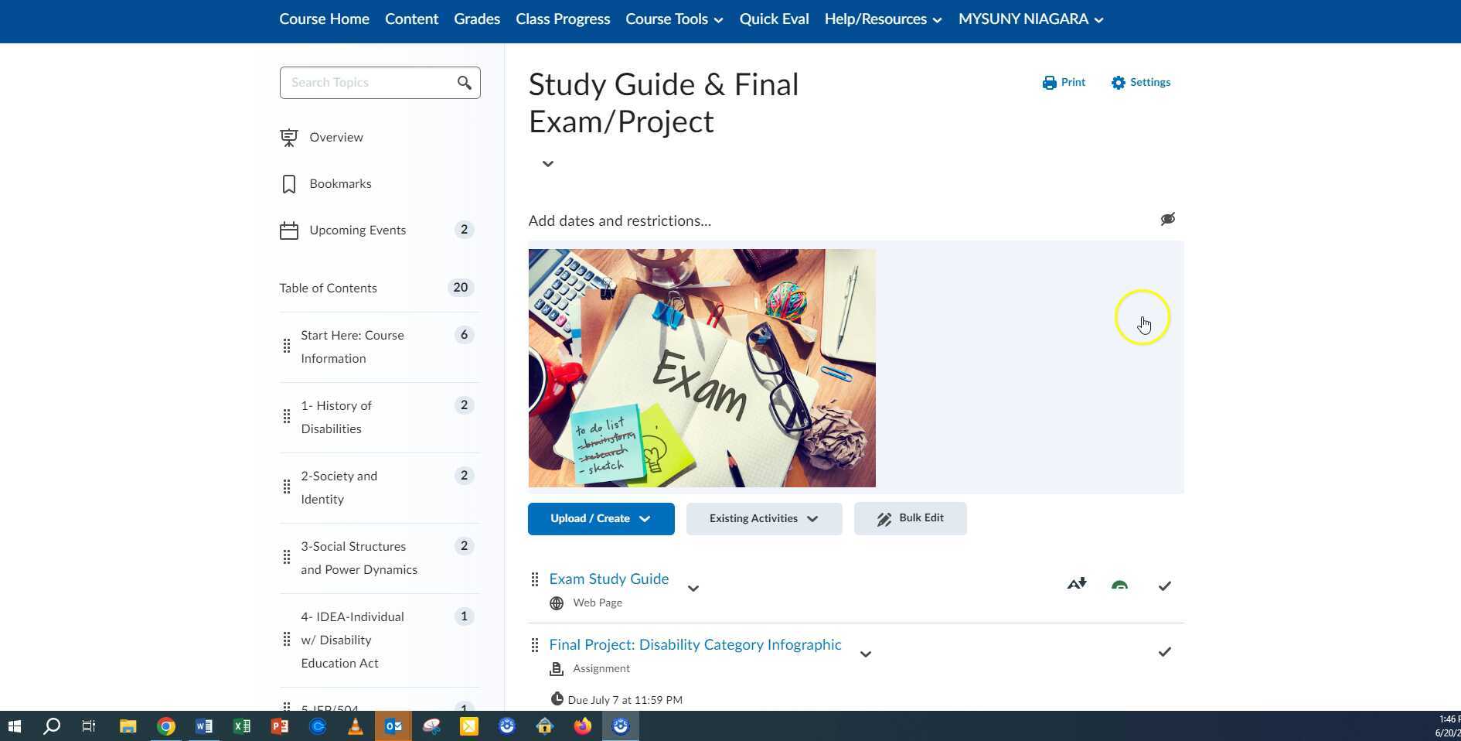1461x741 pixels.
Task: Toggle completion checkmark for Final Project
Action: coord(1164,652)
